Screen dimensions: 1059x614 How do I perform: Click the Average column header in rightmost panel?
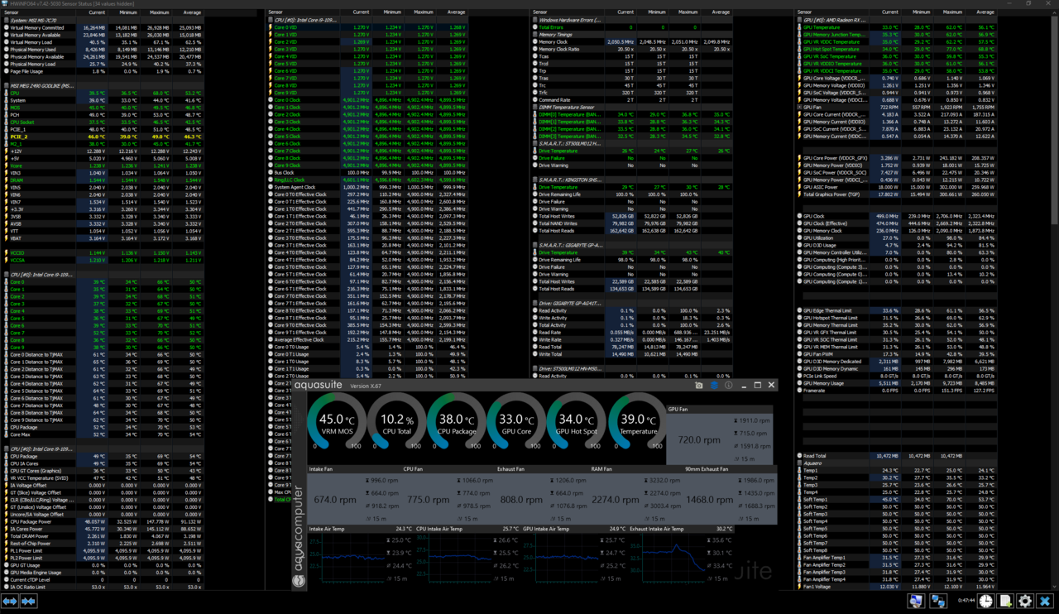coord(985,12)
